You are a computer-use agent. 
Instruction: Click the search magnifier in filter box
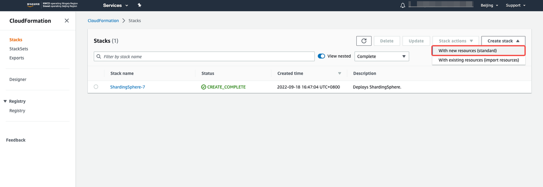click(x=99, y=56)
